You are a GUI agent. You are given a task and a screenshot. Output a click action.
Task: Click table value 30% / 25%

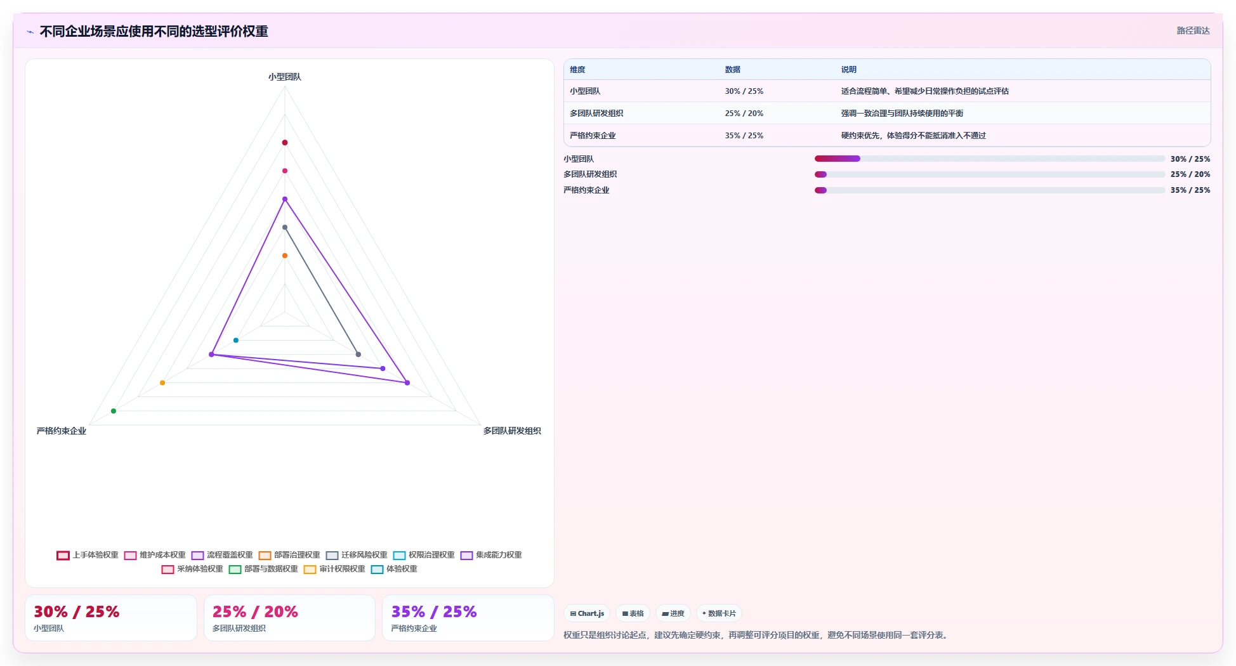click(x=744, y=91)
